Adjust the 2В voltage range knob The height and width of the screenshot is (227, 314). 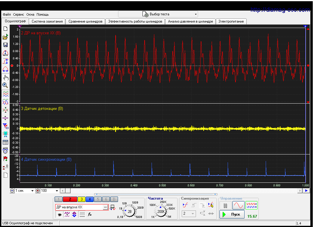pos(129,211)
